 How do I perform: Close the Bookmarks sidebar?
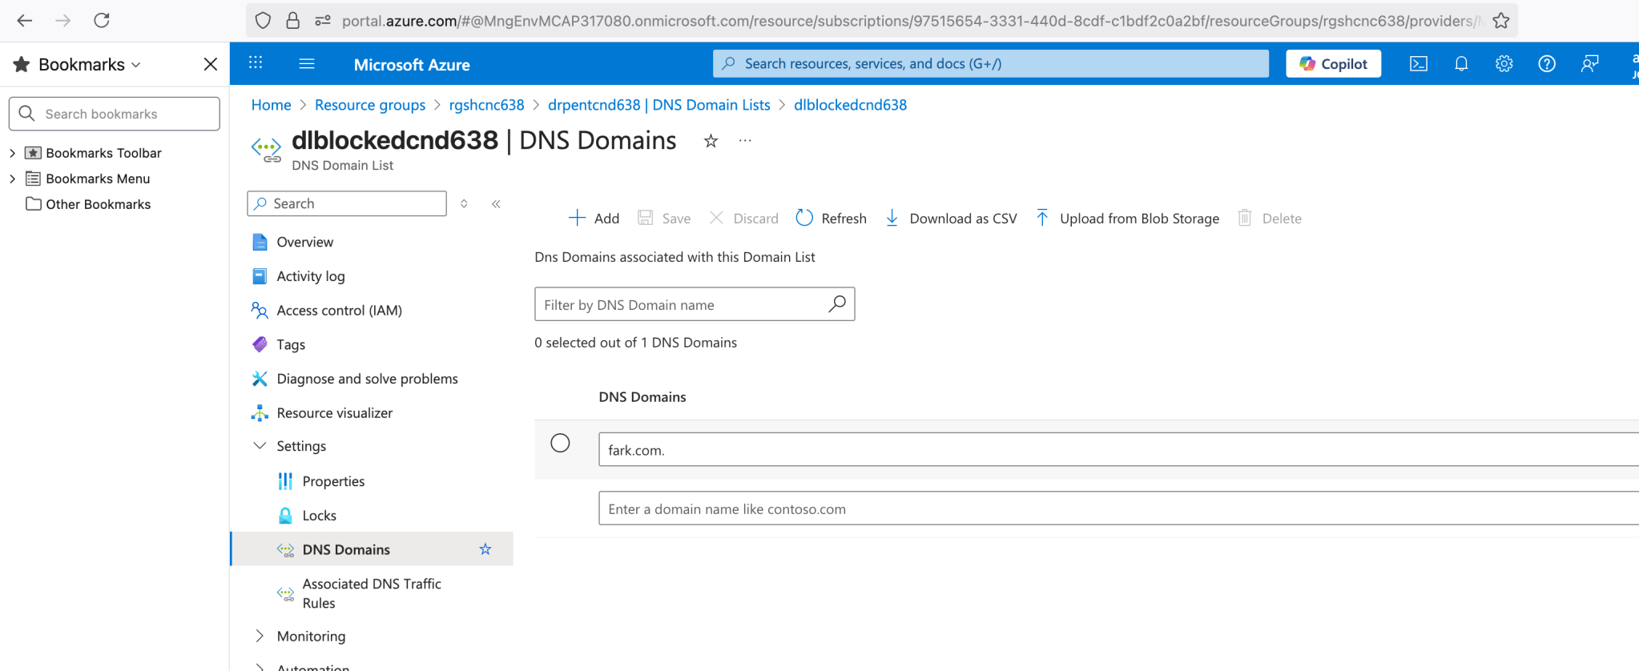(x=211, y=64)
